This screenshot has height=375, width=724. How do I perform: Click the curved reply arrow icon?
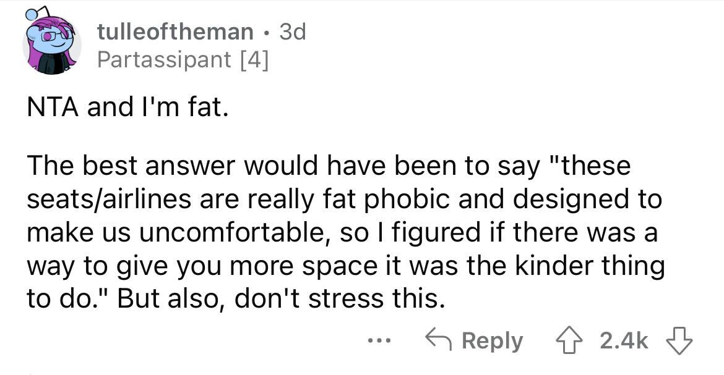(439, 340)
